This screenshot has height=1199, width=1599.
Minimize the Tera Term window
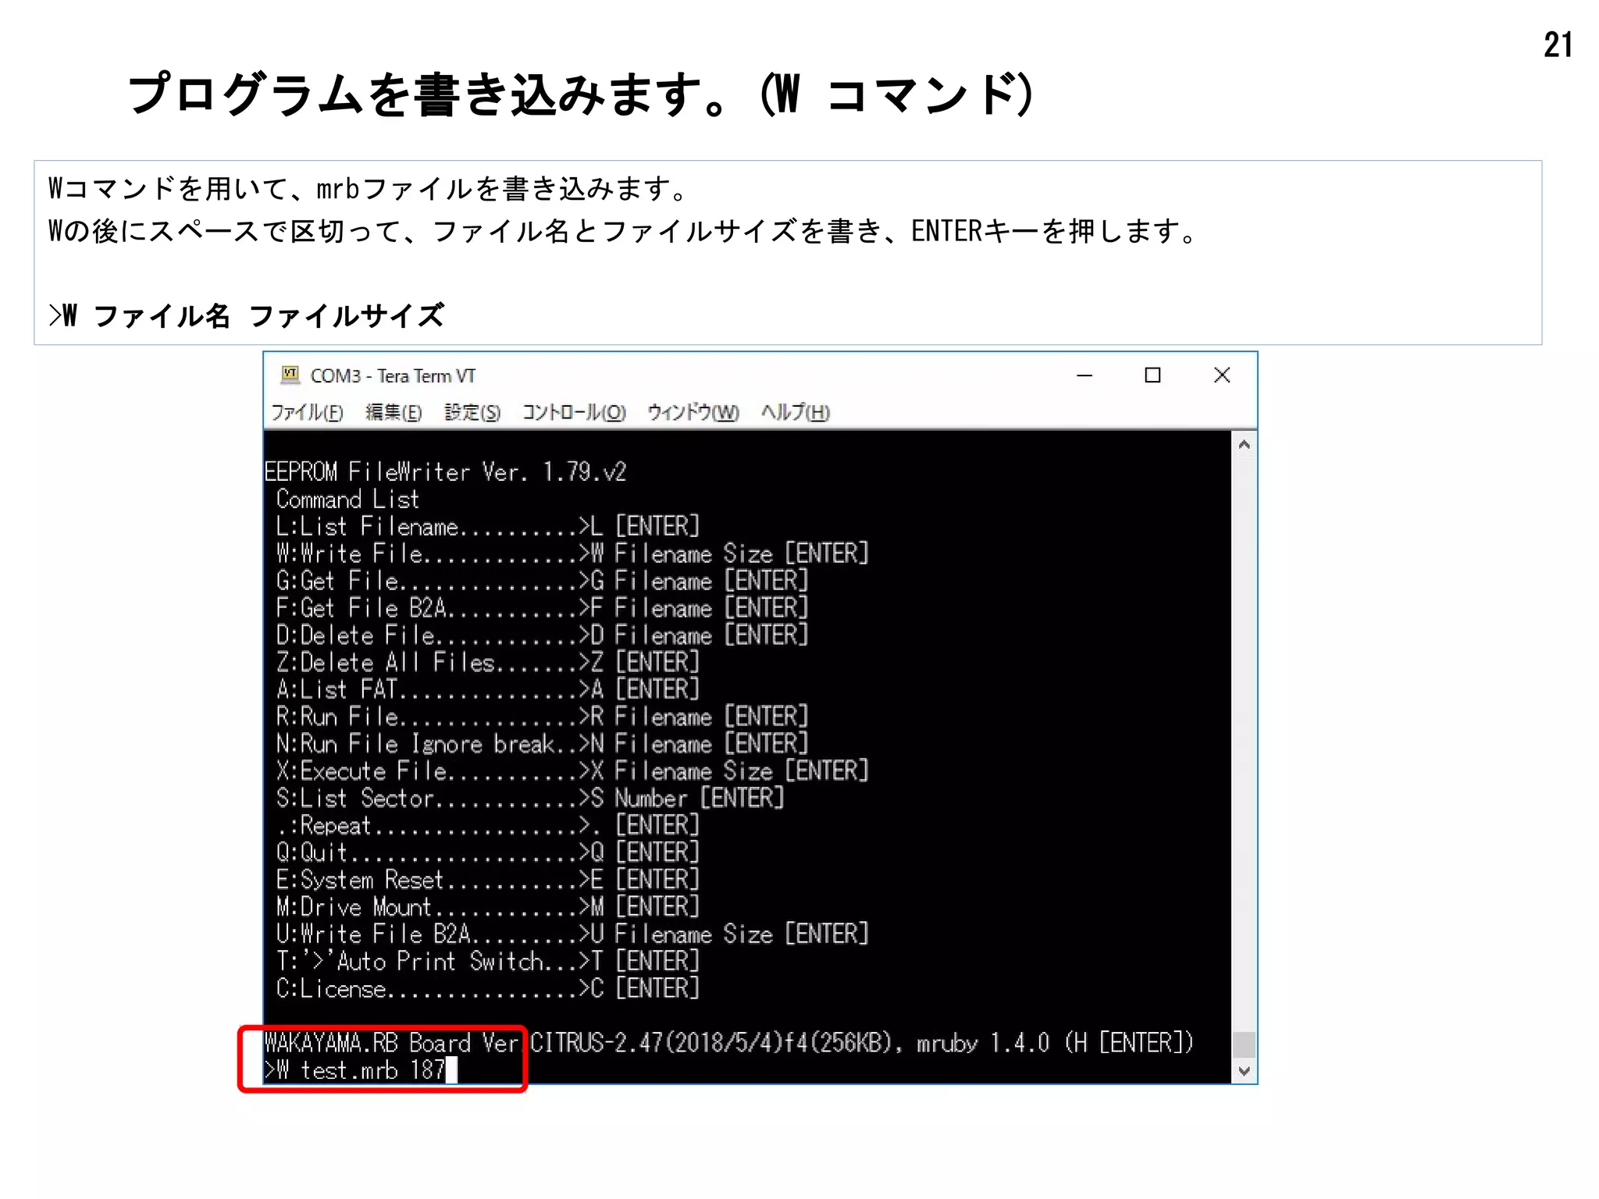pyautogui.click(x=1084, y=375)
